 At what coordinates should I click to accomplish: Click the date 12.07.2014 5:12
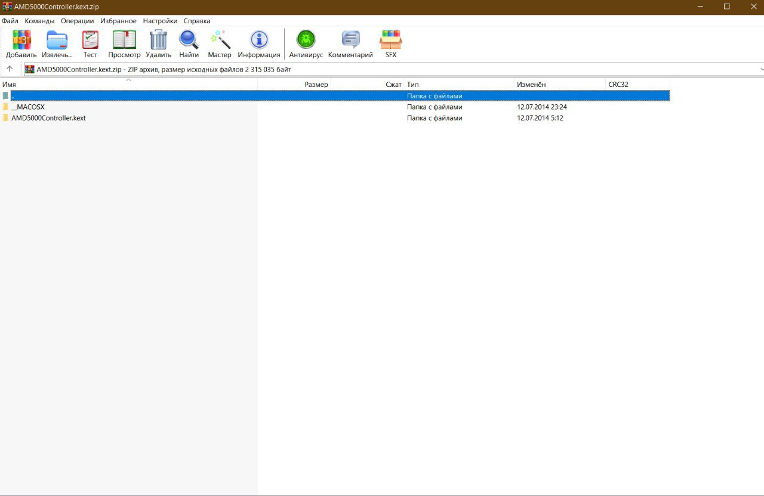pyautogui.click(x=540, y=118)
